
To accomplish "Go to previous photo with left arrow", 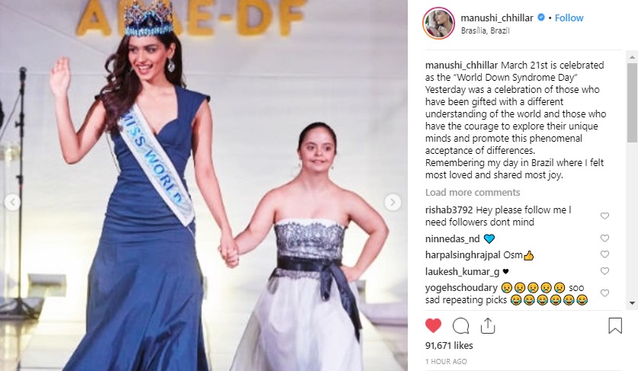I will (x=12, y=202).
